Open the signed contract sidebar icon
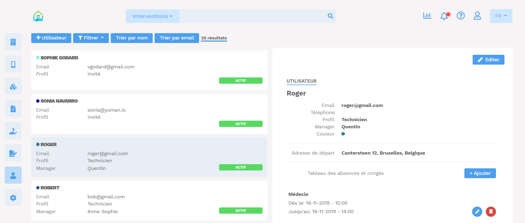 (x=13, y=153)
